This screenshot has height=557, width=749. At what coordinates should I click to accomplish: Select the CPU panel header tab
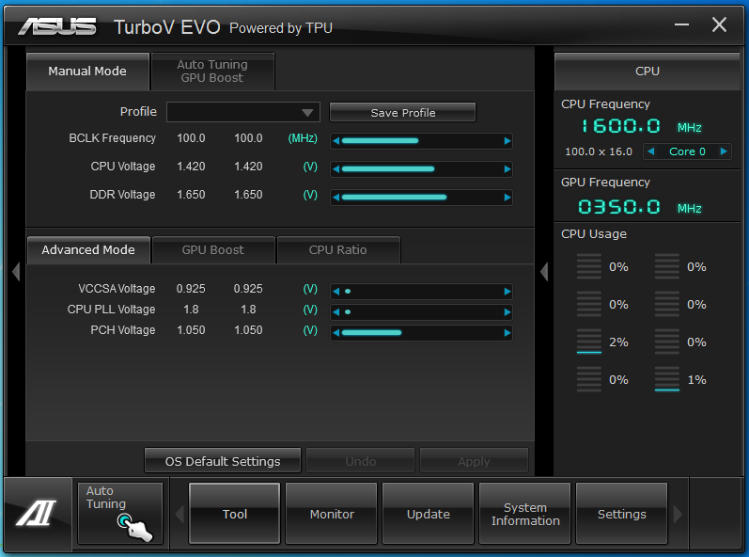pos(648,72)
